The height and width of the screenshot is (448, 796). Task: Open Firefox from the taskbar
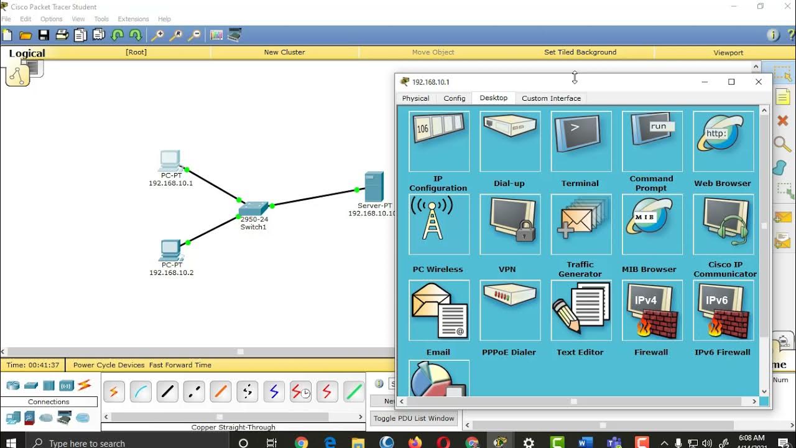point(415,443)
